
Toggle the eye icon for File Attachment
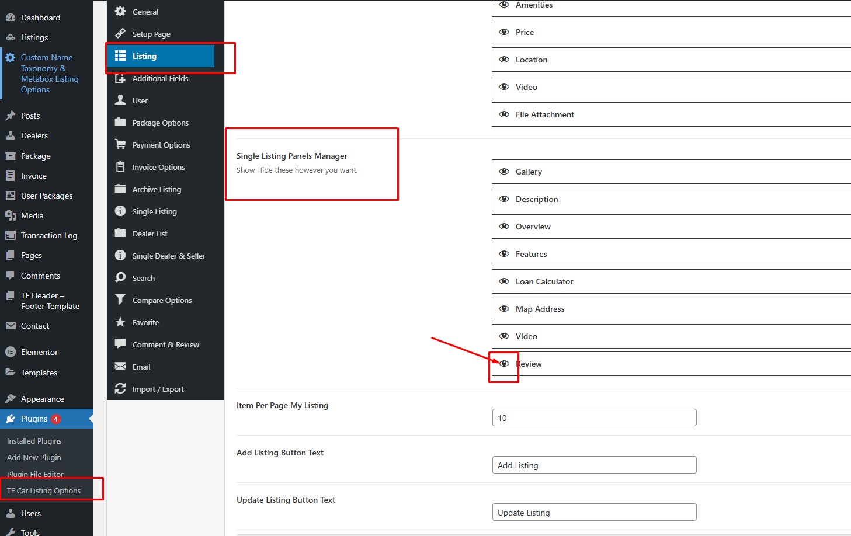click(x=504, y=114)
